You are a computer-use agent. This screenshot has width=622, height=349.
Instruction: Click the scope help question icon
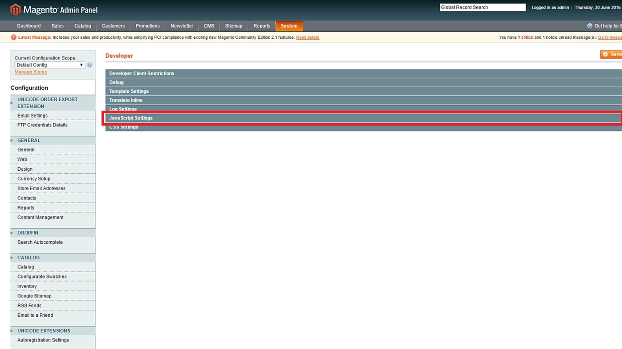(x=90, y=65)
